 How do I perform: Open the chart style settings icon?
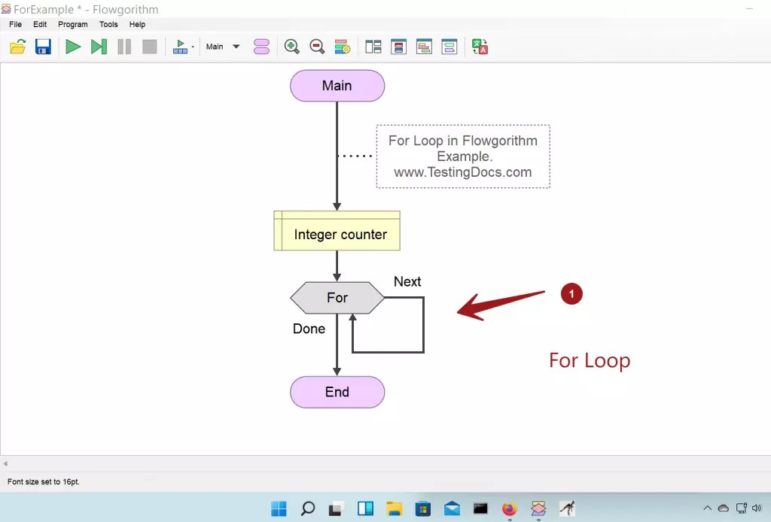(343, 46)
